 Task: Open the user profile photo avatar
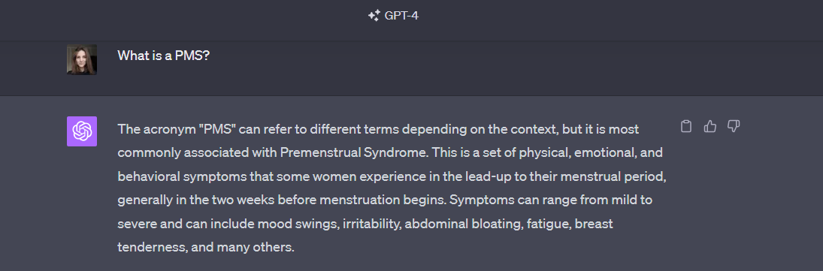tap(82, 59)
